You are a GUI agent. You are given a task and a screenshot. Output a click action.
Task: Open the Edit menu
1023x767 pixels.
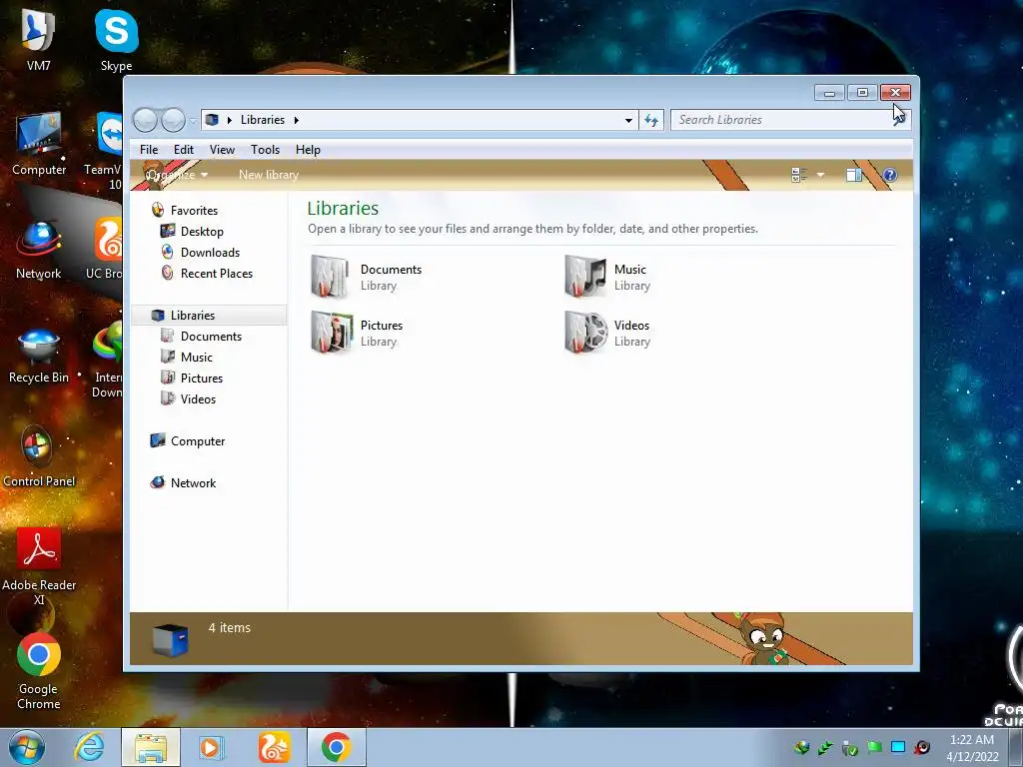[x=184, y=150]
